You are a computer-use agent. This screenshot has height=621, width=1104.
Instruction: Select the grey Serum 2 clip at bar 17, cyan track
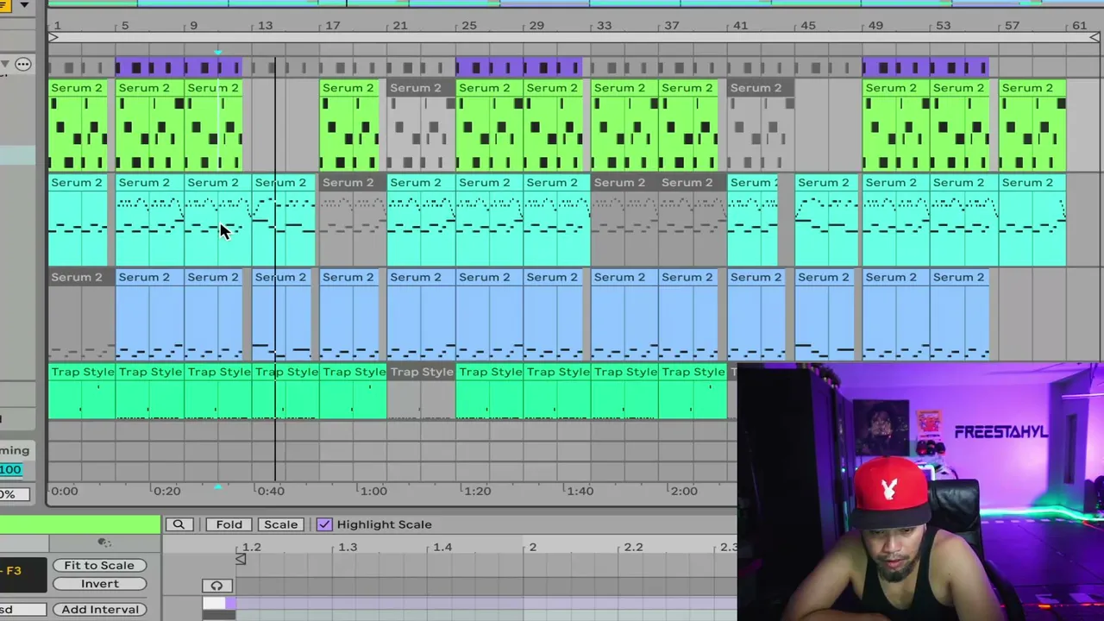tap(353, 220)
